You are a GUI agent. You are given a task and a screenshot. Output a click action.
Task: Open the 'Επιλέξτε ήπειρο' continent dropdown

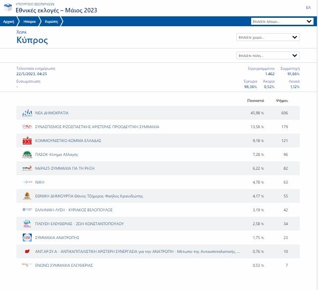[x=282, y=21]
